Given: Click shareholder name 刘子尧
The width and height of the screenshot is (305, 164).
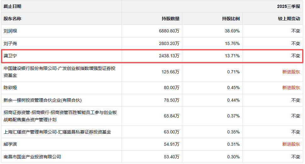Looking at the screenshot, I should click(x=10, y=43).
